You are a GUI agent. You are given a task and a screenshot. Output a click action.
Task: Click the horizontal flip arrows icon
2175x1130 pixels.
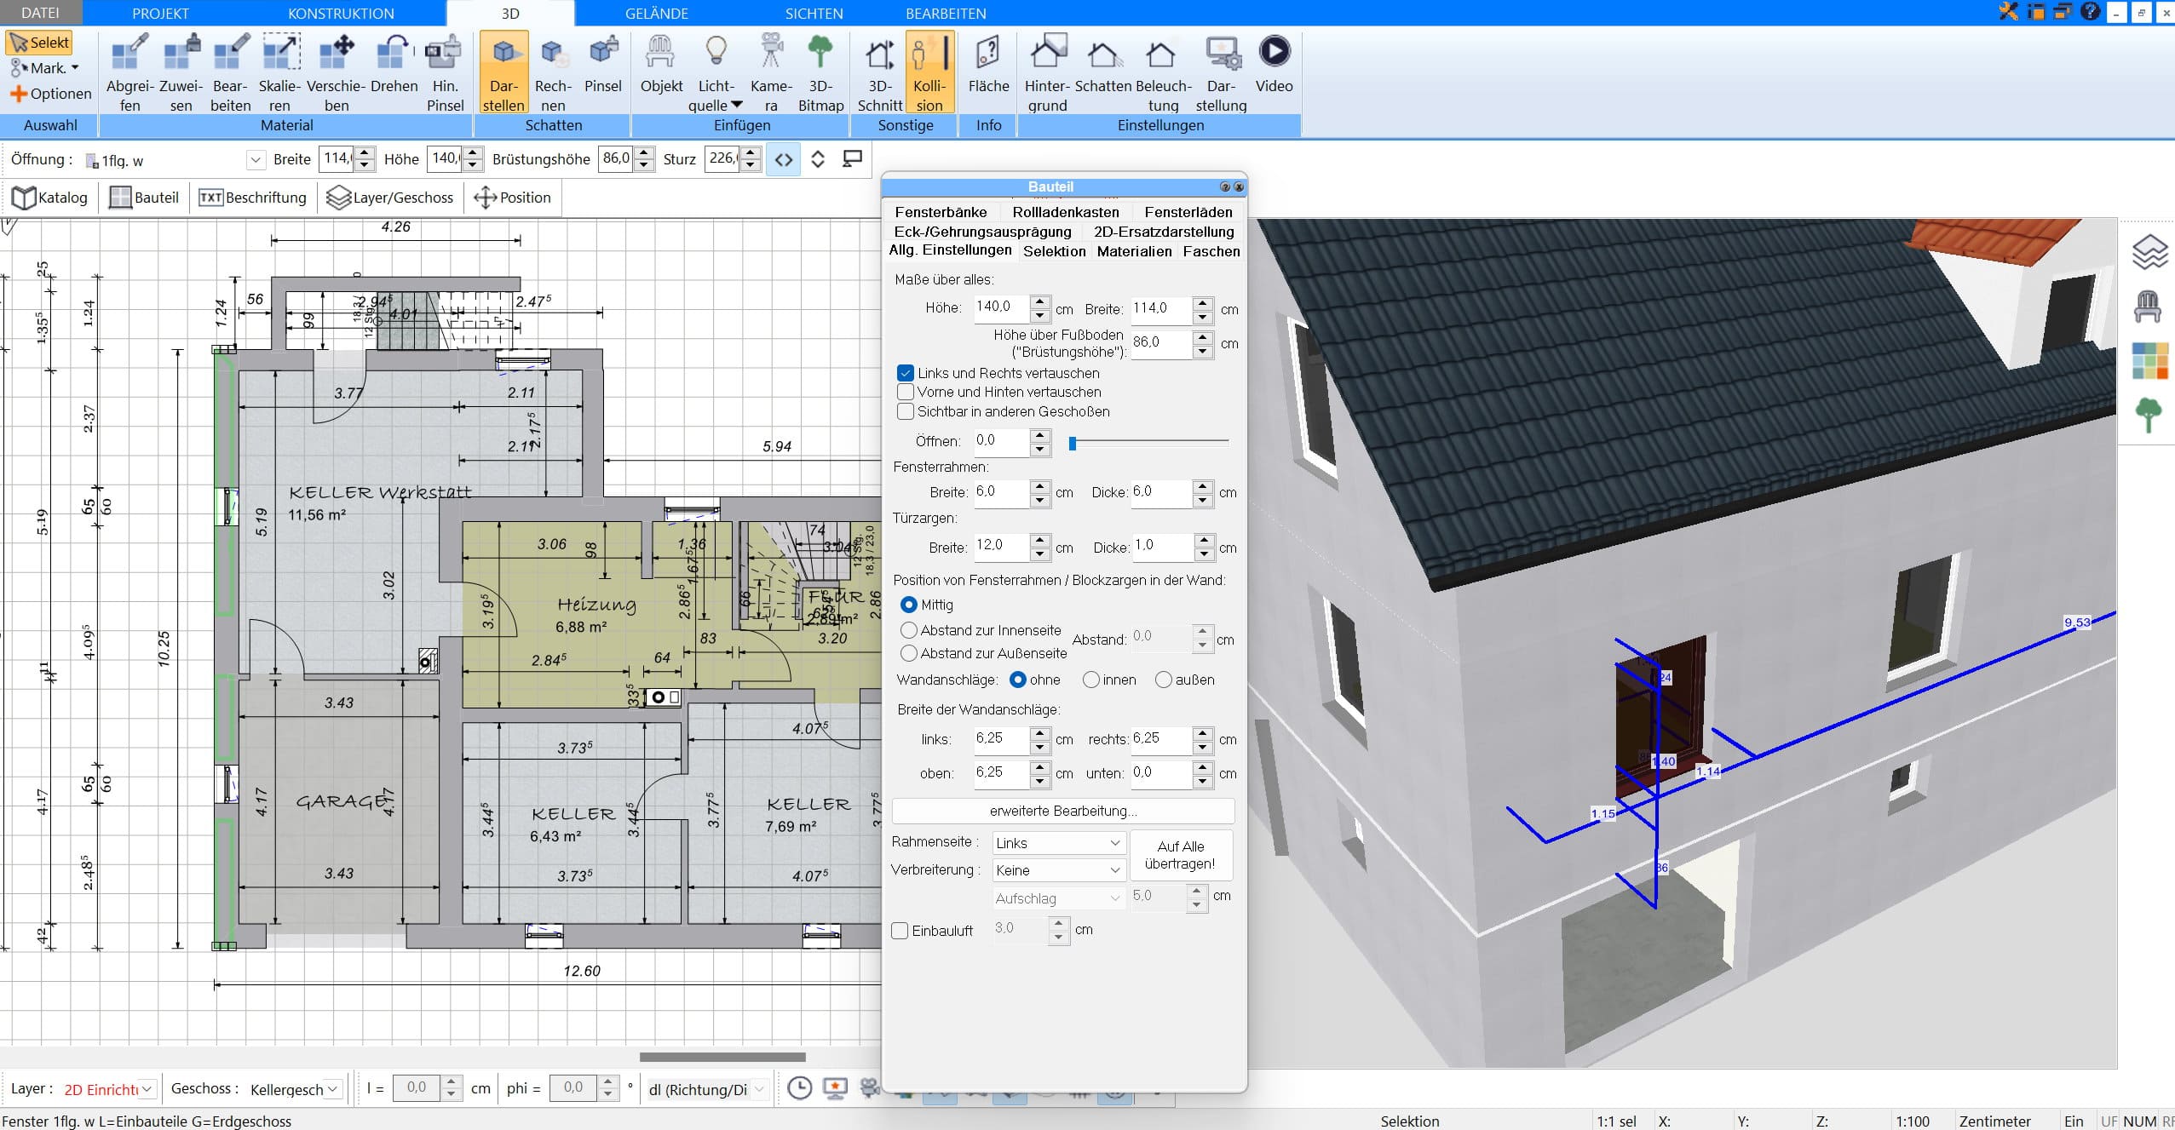tap(784, 159)
